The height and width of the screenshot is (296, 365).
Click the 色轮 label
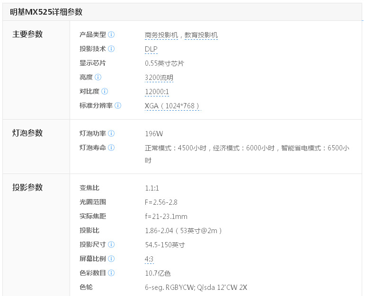coord(86,287)
